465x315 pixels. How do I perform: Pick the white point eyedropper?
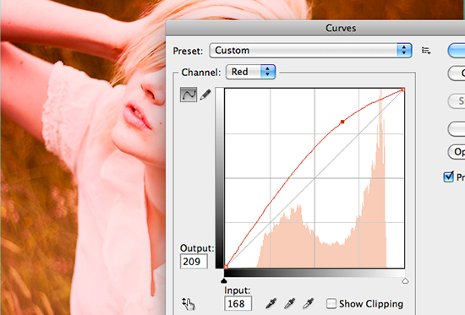pyautogui.click(x=308, y=304)
